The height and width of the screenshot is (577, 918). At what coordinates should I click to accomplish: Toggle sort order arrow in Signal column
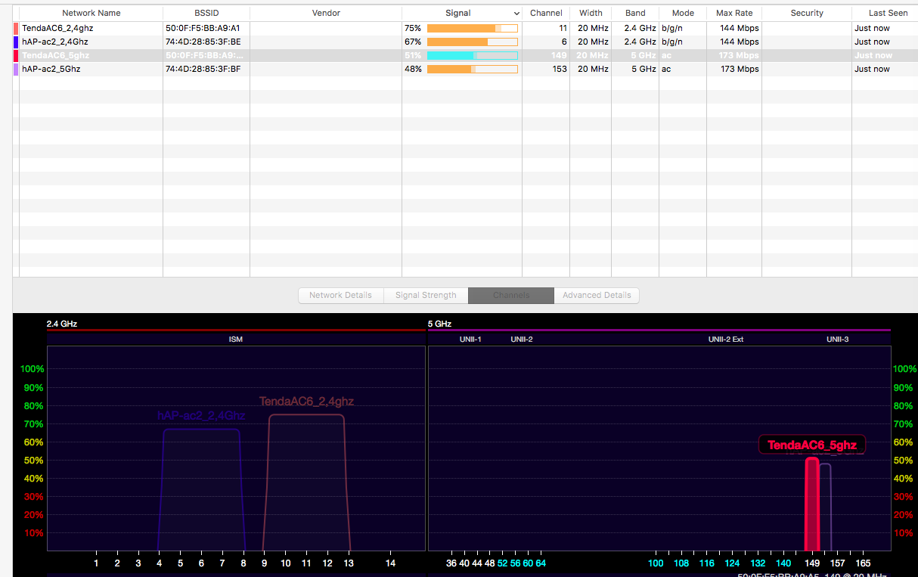pos(517,14)
